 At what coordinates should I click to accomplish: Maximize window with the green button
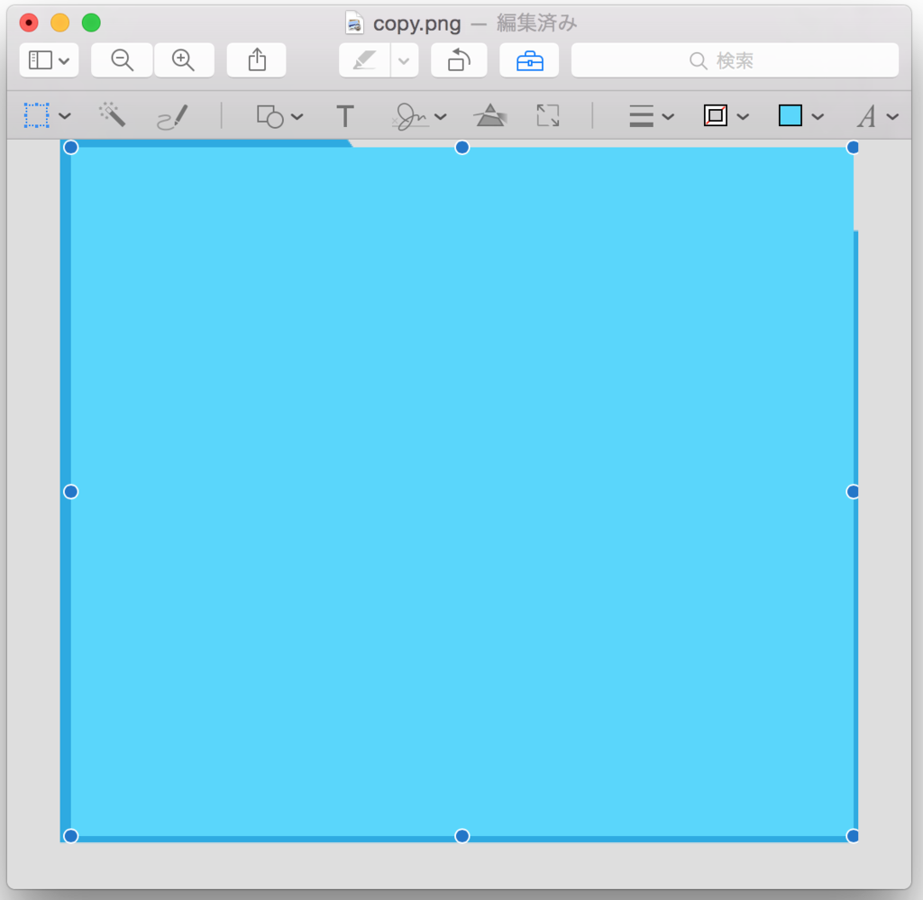91,23
